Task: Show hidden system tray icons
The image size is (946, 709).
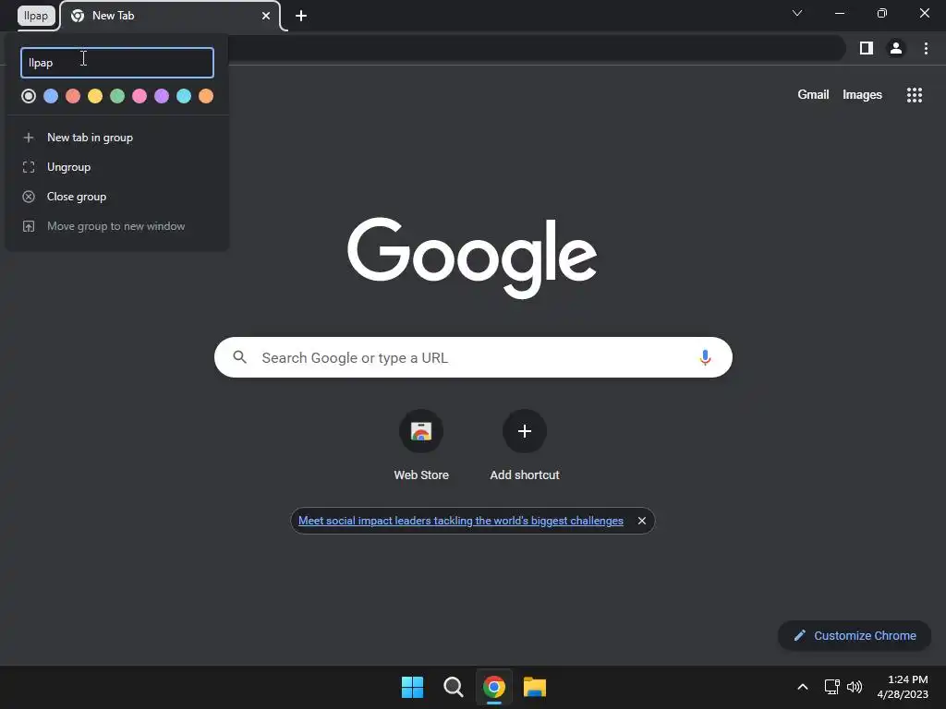Action: [803, 687]
